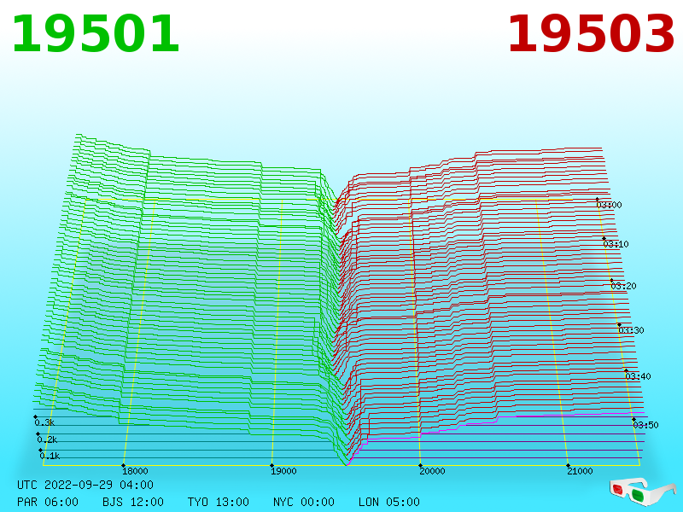
Task: Click the 03:20 time axis marker
Action: (x=623, y=286)
